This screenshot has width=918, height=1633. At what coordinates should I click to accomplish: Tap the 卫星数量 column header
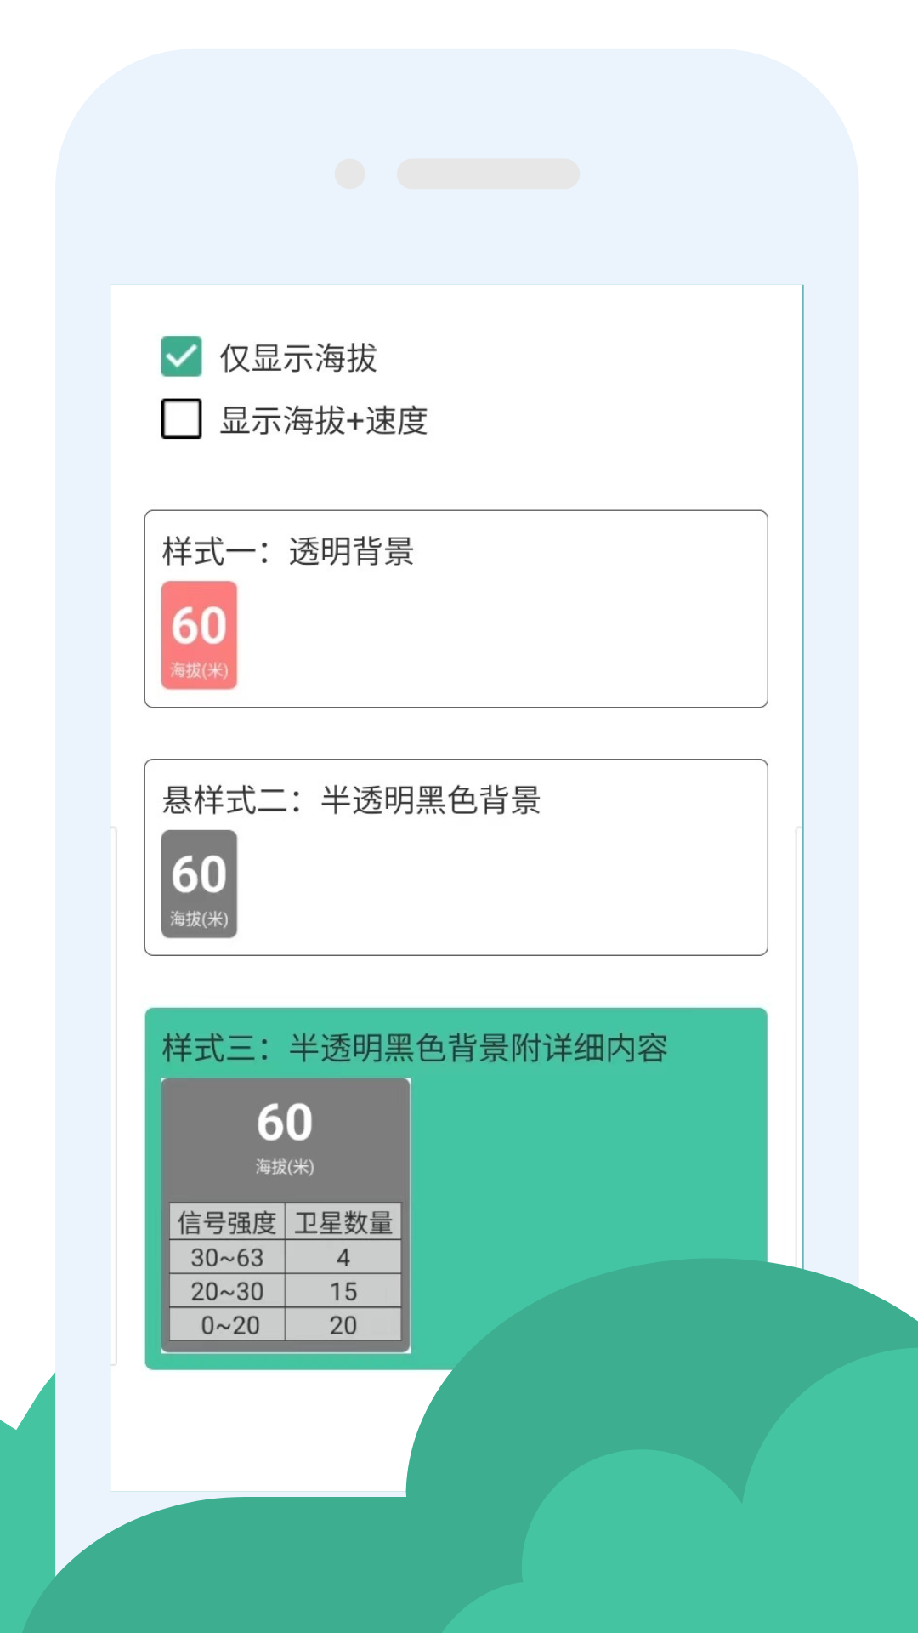(x=343, y=1222)
